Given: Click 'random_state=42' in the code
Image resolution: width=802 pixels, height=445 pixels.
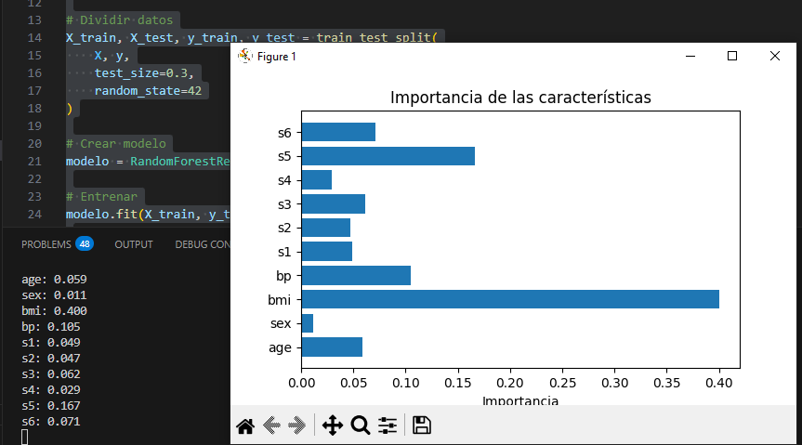Looking at the screenshot, I should (x=149, y=91).
